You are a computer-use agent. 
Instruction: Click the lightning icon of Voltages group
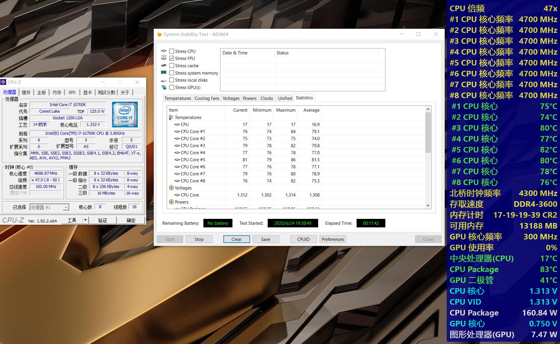[171, 188]
